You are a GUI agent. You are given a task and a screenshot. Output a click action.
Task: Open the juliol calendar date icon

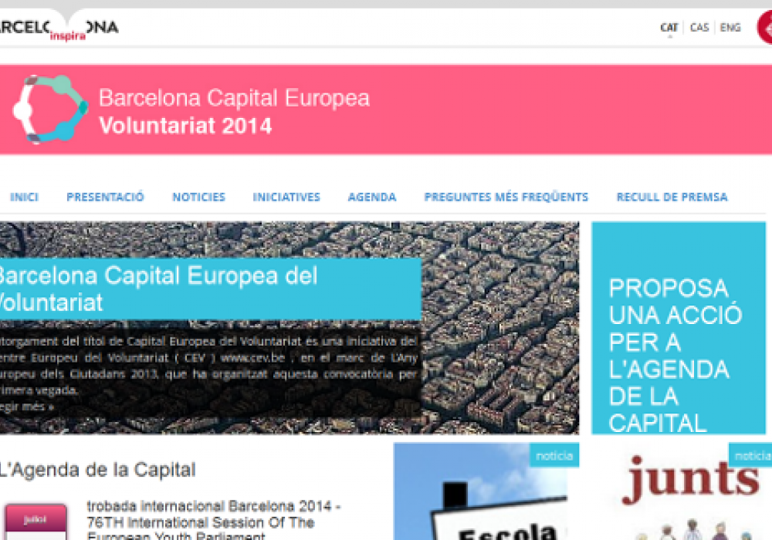(x=36, y=521)
